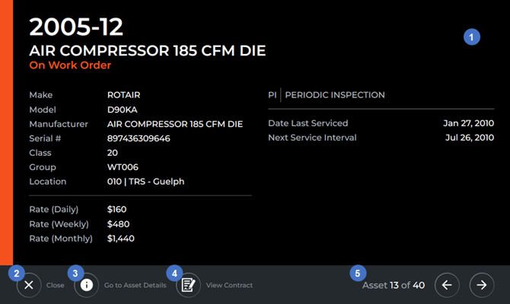Viewport: 510px width, 304px height.
Task: Click the View Contract document icon
Action: [188, 285]
